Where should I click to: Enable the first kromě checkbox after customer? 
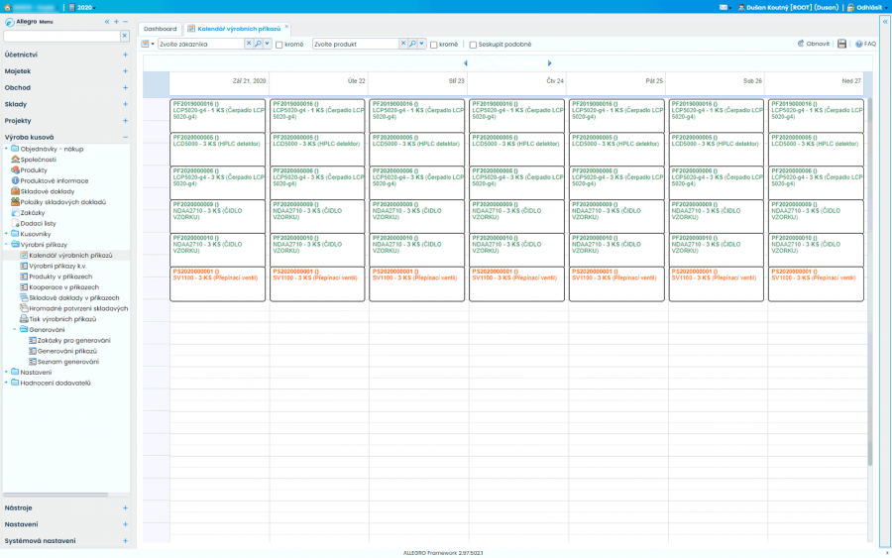click(279, 45)
